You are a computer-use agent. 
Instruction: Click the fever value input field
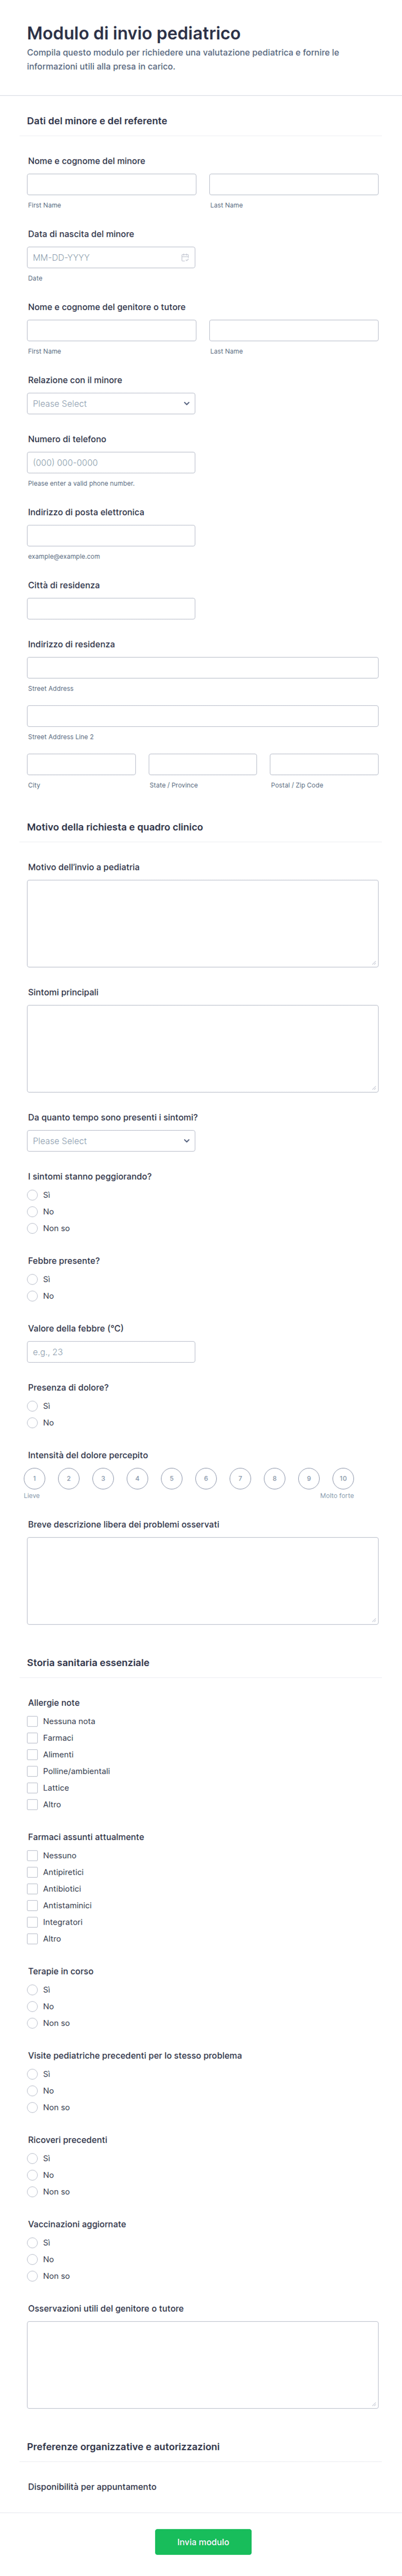111,1352
